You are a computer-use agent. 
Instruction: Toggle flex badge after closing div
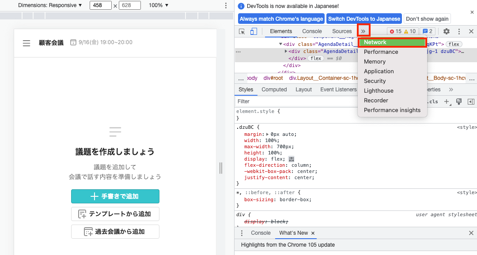click(x=316, y=58)
